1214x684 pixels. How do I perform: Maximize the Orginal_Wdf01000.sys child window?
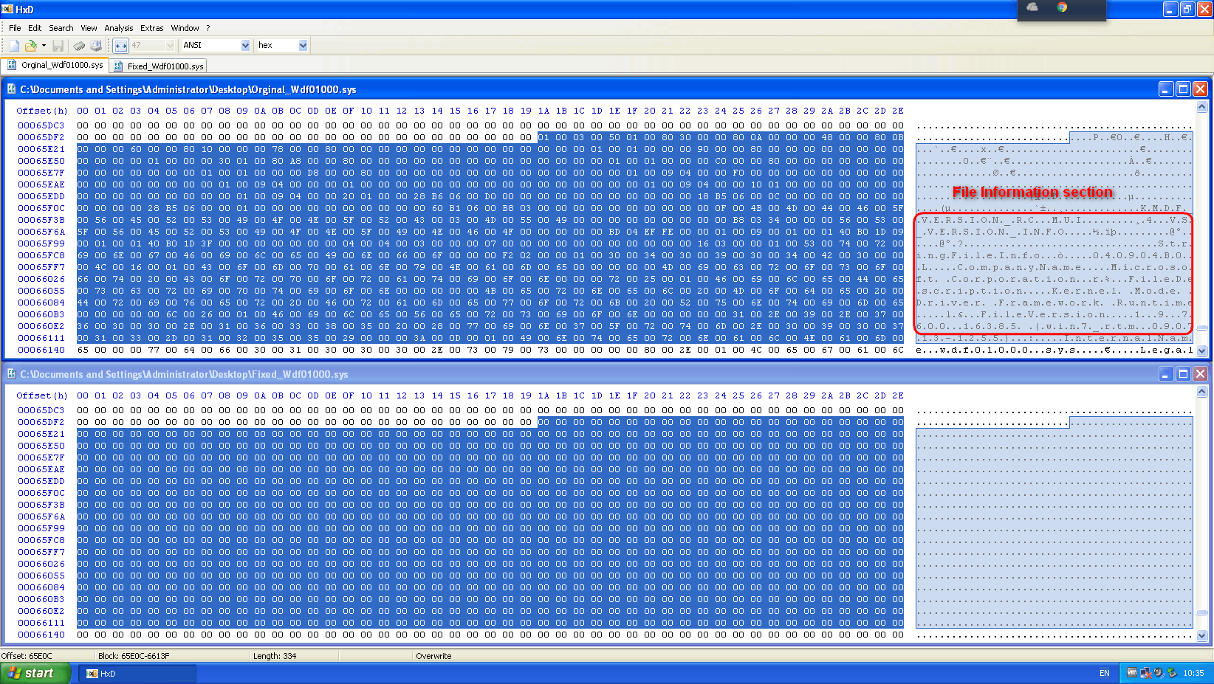tap(1183, 89)
